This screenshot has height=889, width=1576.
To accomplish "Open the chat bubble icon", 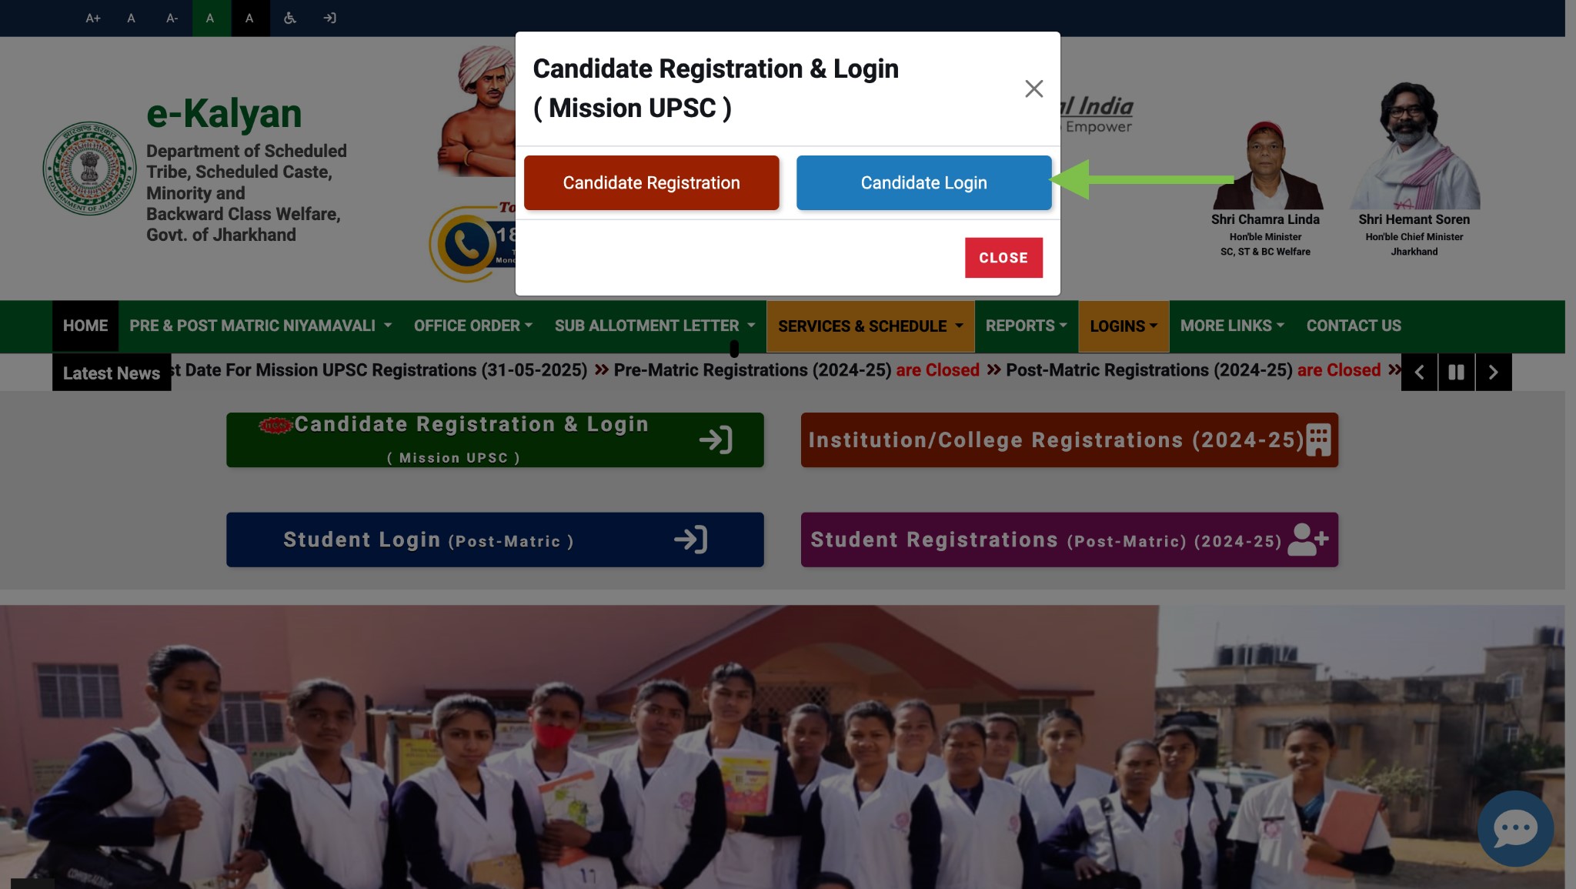I will tap(1515, 829).
